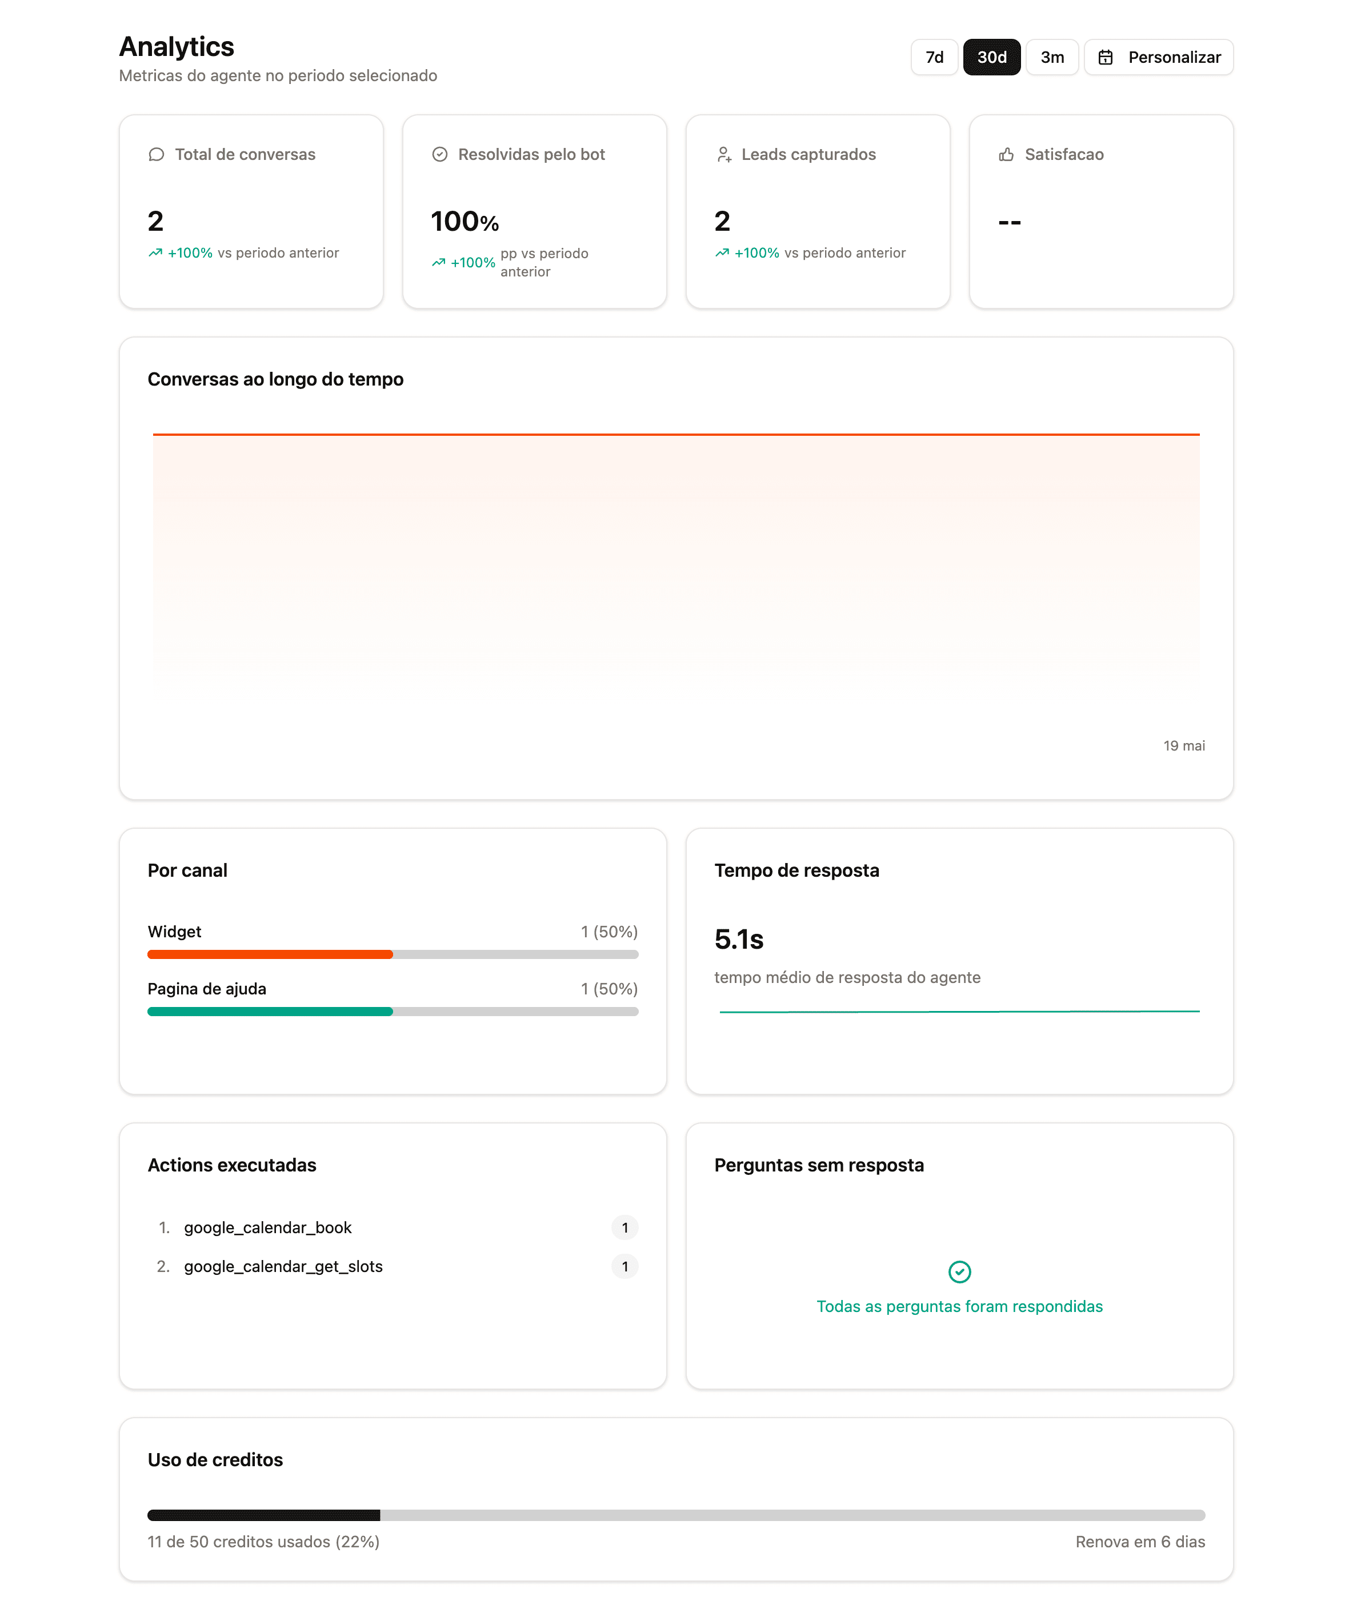Click the Widget 1 (50%) value
This screenshot has width=1353, height=1609.
click(609, 932)
